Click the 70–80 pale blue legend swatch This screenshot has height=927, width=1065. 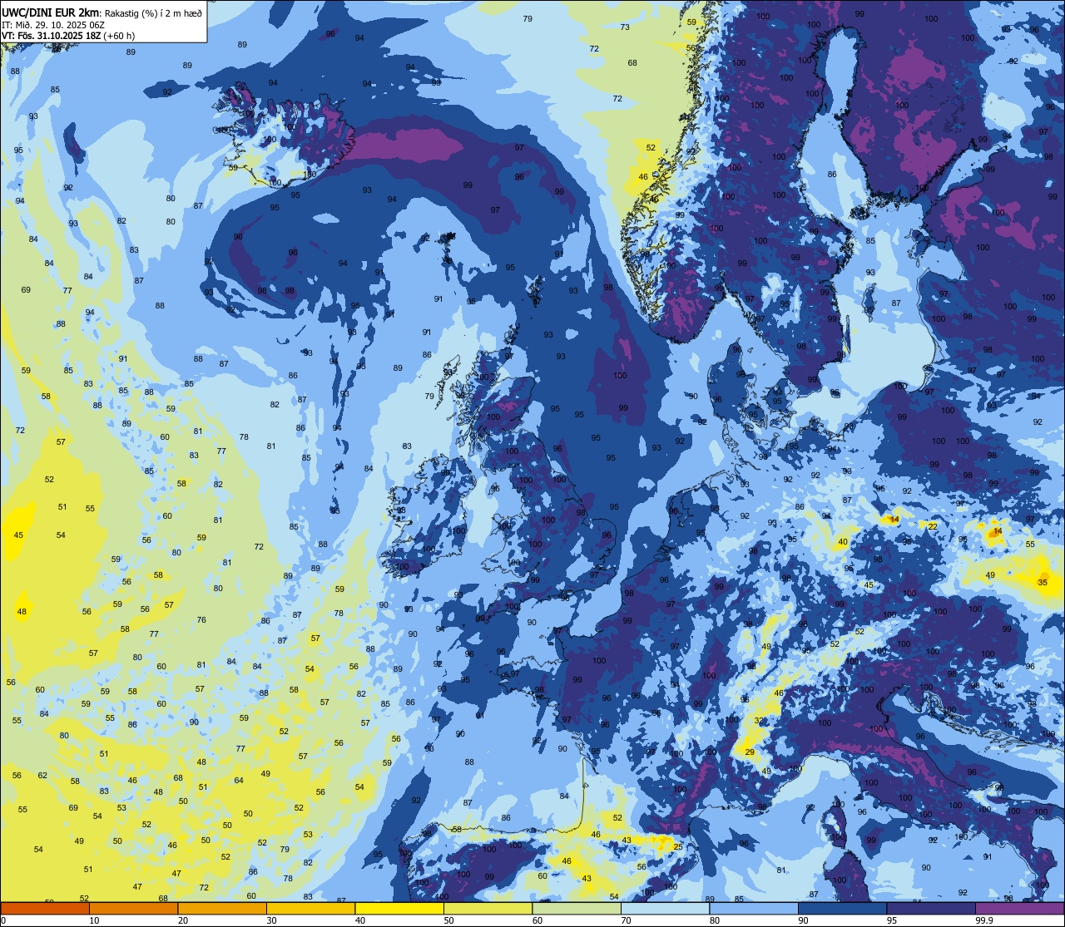[x=665, y=908]
